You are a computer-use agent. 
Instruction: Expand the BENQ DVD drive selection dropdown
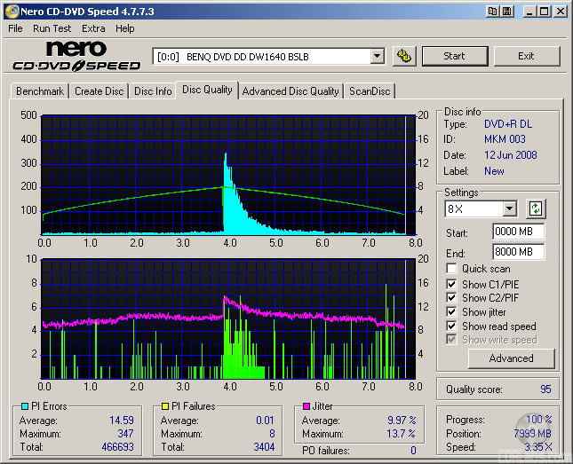[377, 56]
